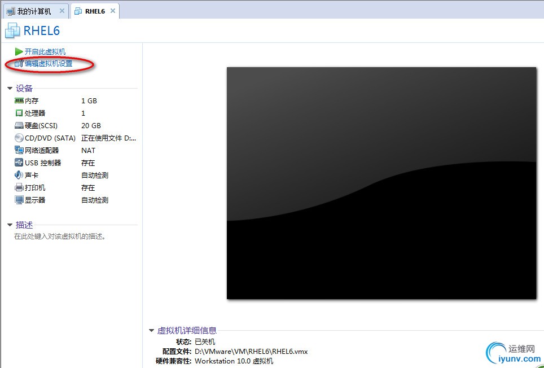544x368 pixels.
Task: Click the 20 GB disk value
Action: (91, 125)
